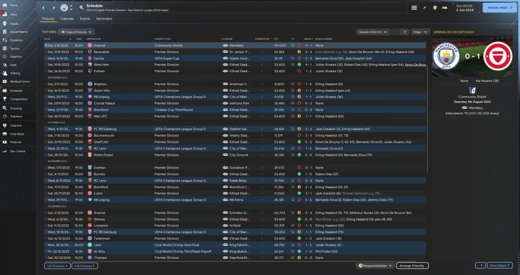Image resolution: width=520 pixels, height=275 pixels.
Task: Open the Season 2023/24 dropdown
Action: pos(373,32)
